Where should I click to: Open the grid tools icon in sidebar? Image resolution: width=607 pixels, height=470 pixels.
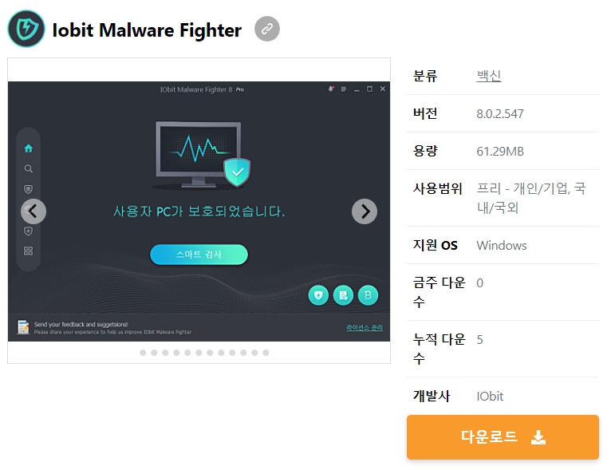coord(28,251)
